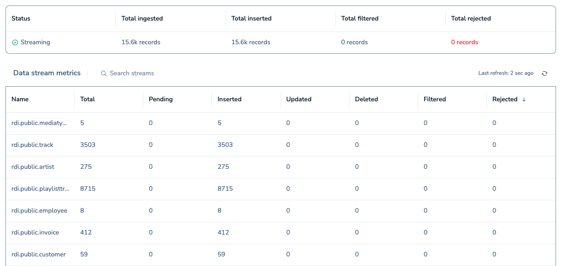Click the refresh icon to reload metrics

click(544, 73)
